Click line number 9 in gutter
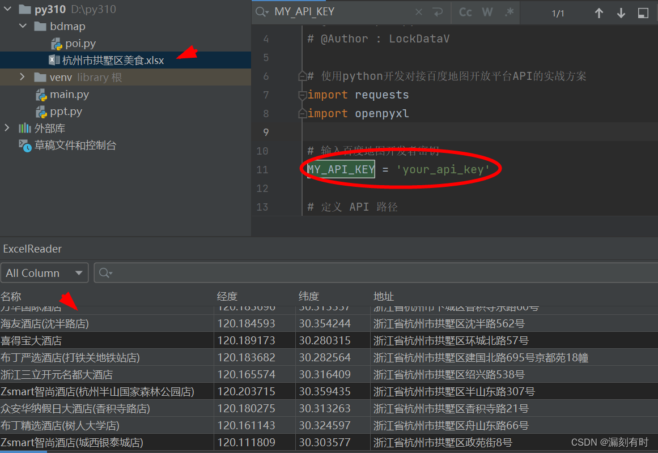The width and height of the screenshot is (658, 453). click(x=266, y=133)
